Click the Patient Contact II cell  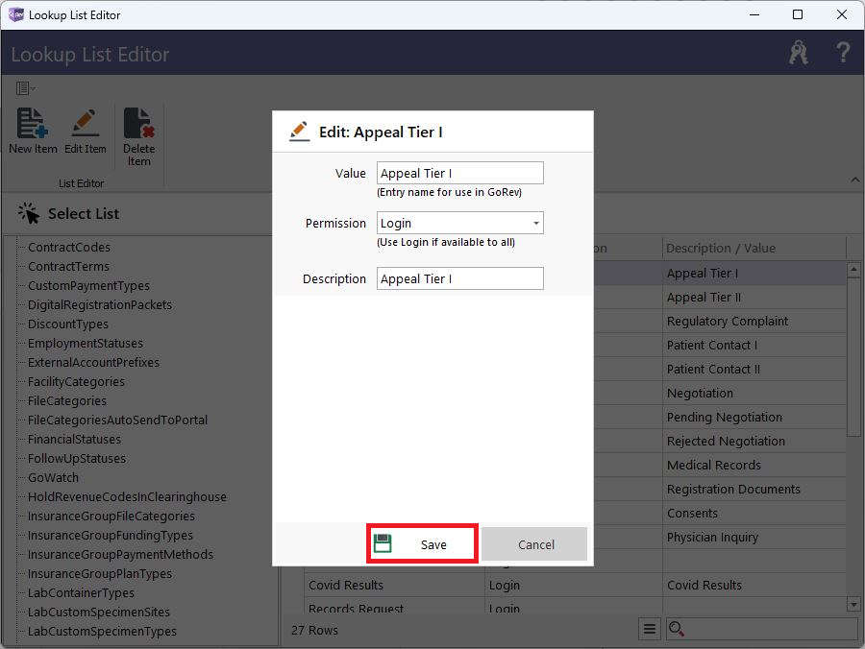[x=754, y=369]
